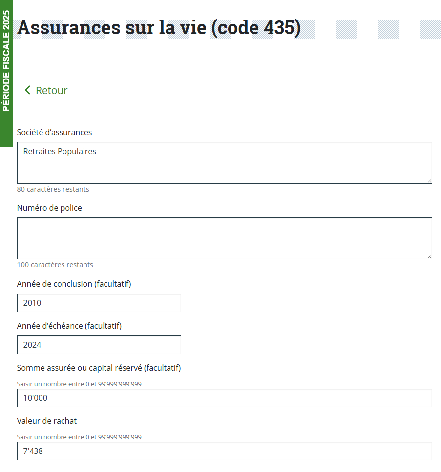Go back via the Retour link
The image size is (441, 472).
[x=51, y=90]
